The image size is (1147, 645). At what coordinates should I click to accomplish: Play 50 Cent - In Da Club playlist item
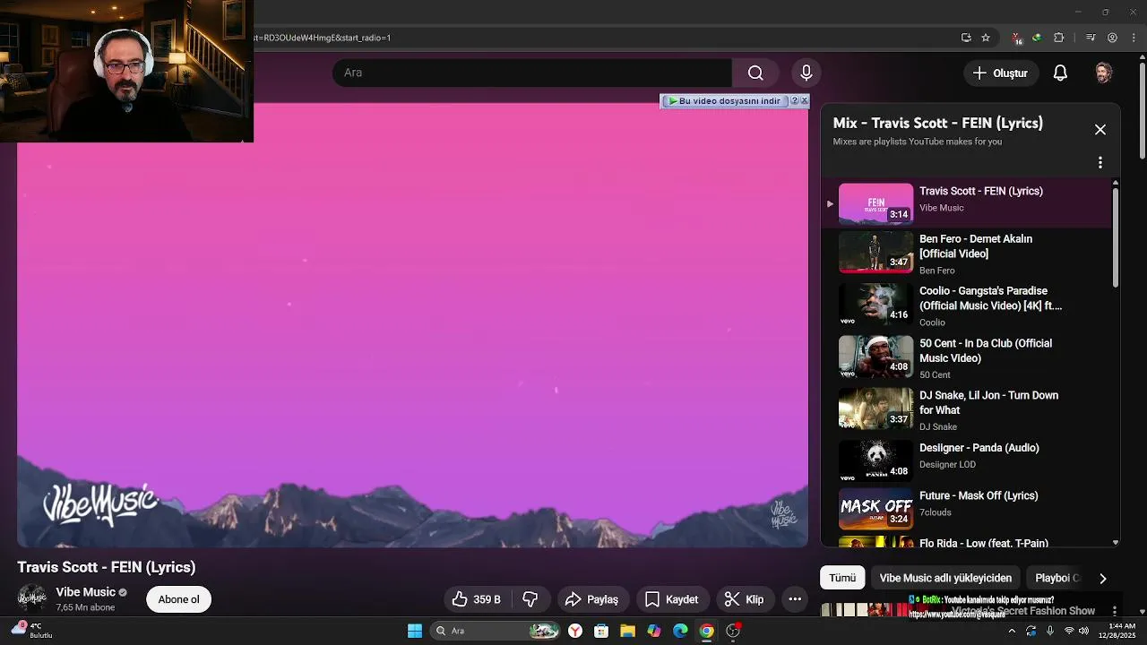[x=968, y=358]
